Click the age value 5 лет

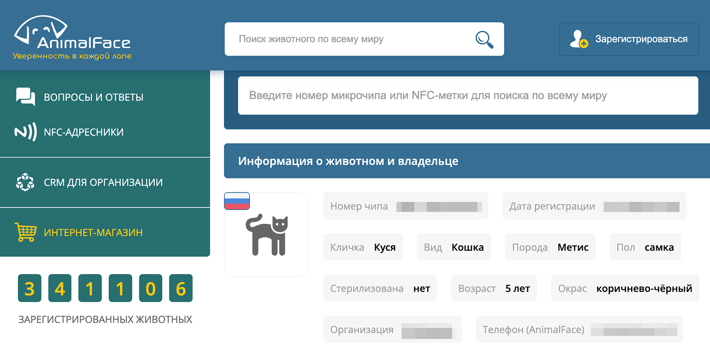pos(517,288)
